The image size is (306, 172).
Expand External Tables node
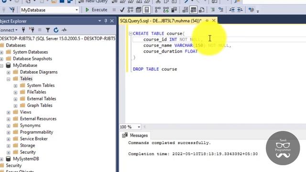coord(15,99)
